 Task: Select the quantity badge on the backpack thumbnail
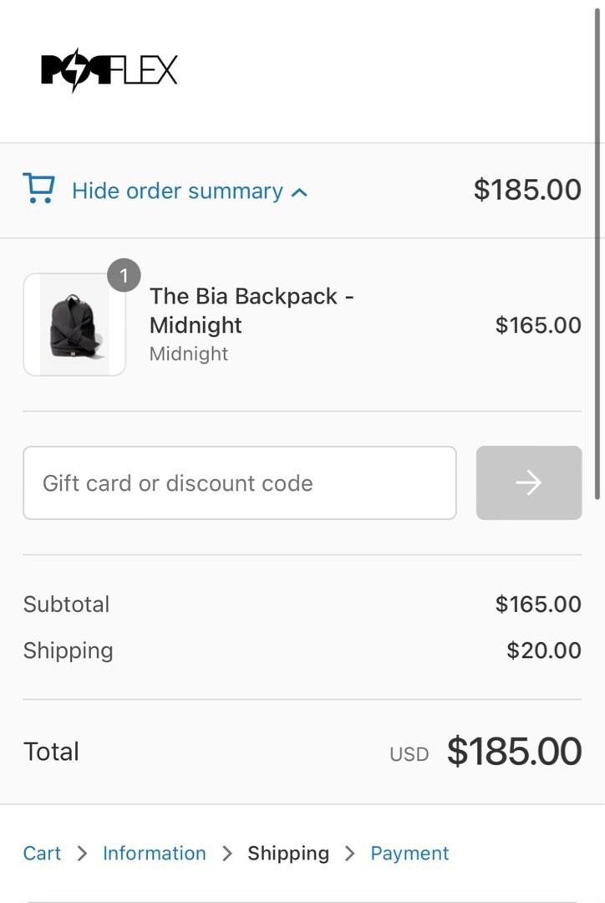coord(124,275)
